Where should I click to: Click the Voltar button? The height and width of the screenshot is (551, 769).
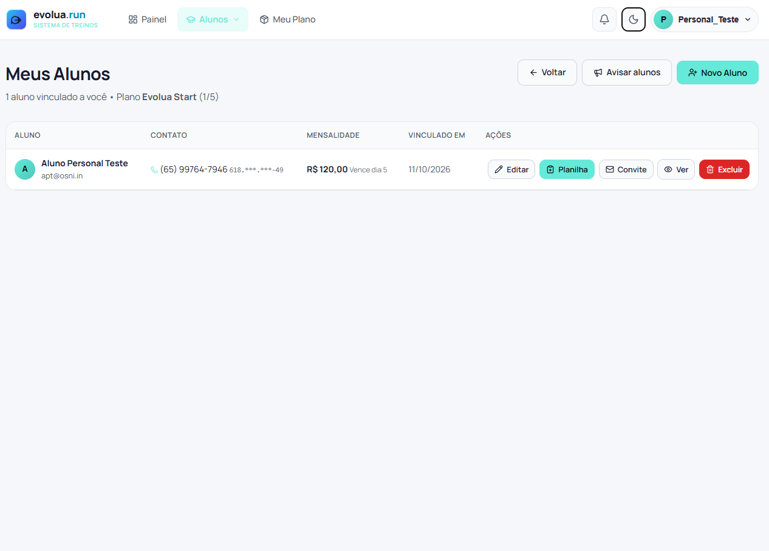click(x=547, y=73)
